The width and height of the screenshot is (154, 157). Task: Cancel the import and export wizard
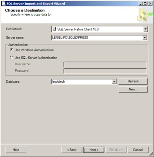tap(138, 150)
